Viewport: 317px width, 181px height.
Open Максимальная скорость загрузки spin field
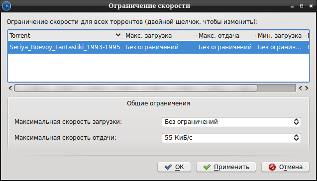pyautogui.click(x=231, y=122)
